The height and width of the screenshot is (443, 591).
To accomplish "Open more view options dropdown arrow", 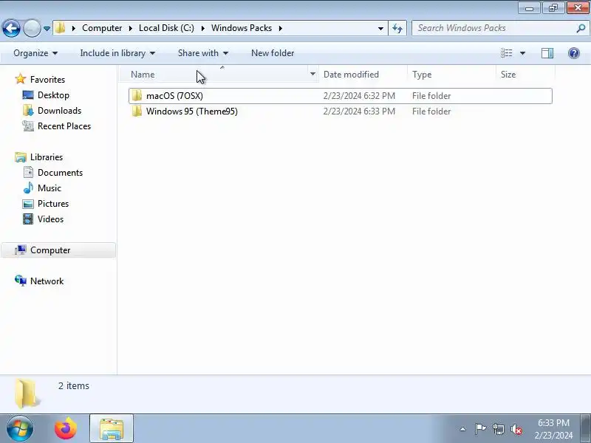I will pos(522,53).
